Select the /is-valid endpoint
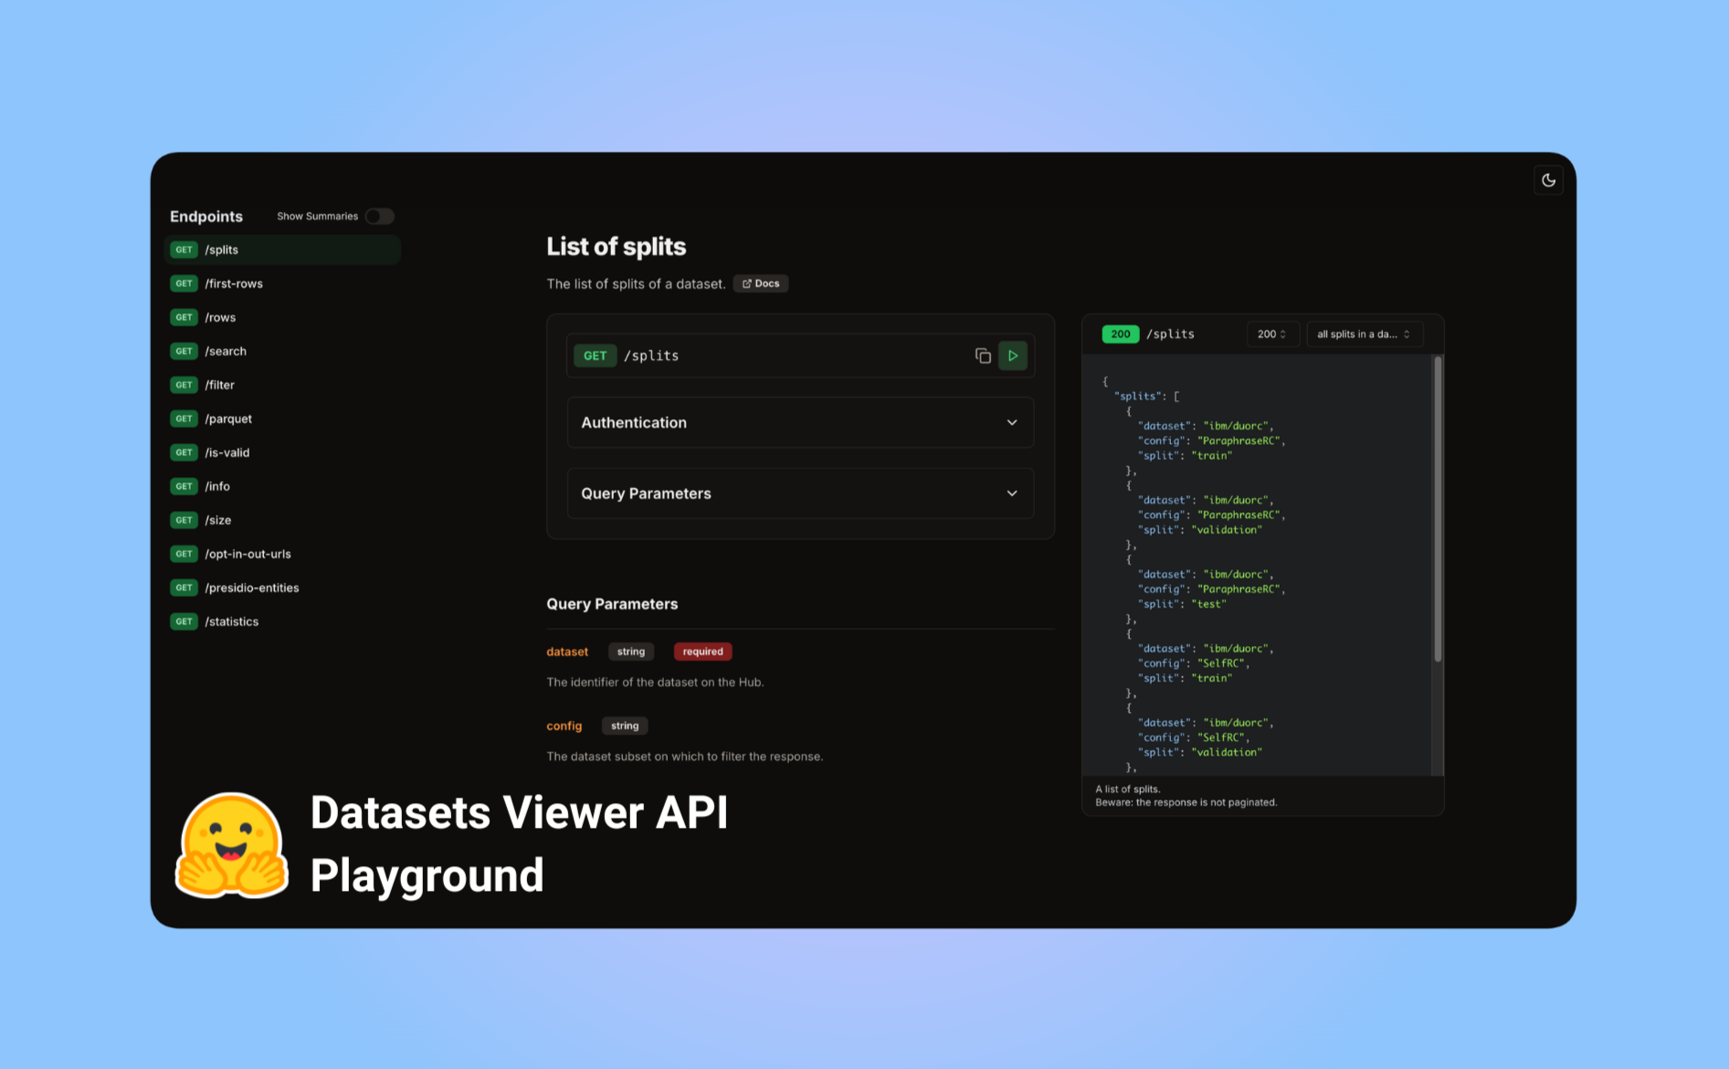Screen dimensions: 1729x1069 point(227,452)
